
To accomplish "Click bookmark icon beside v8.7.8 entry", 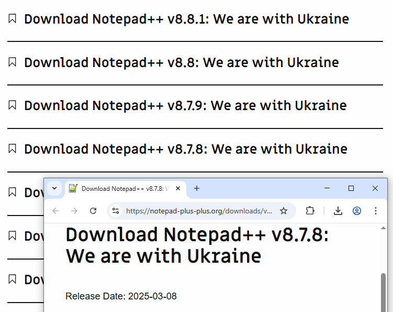I will pos(12,149).
